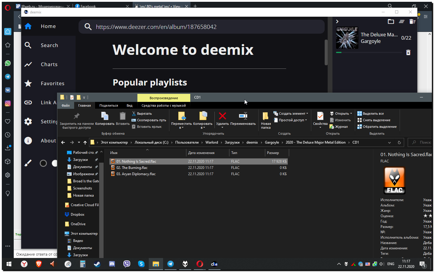Open deemix Settings gear icon
This screenshot has height=272, width=434.
28,122
